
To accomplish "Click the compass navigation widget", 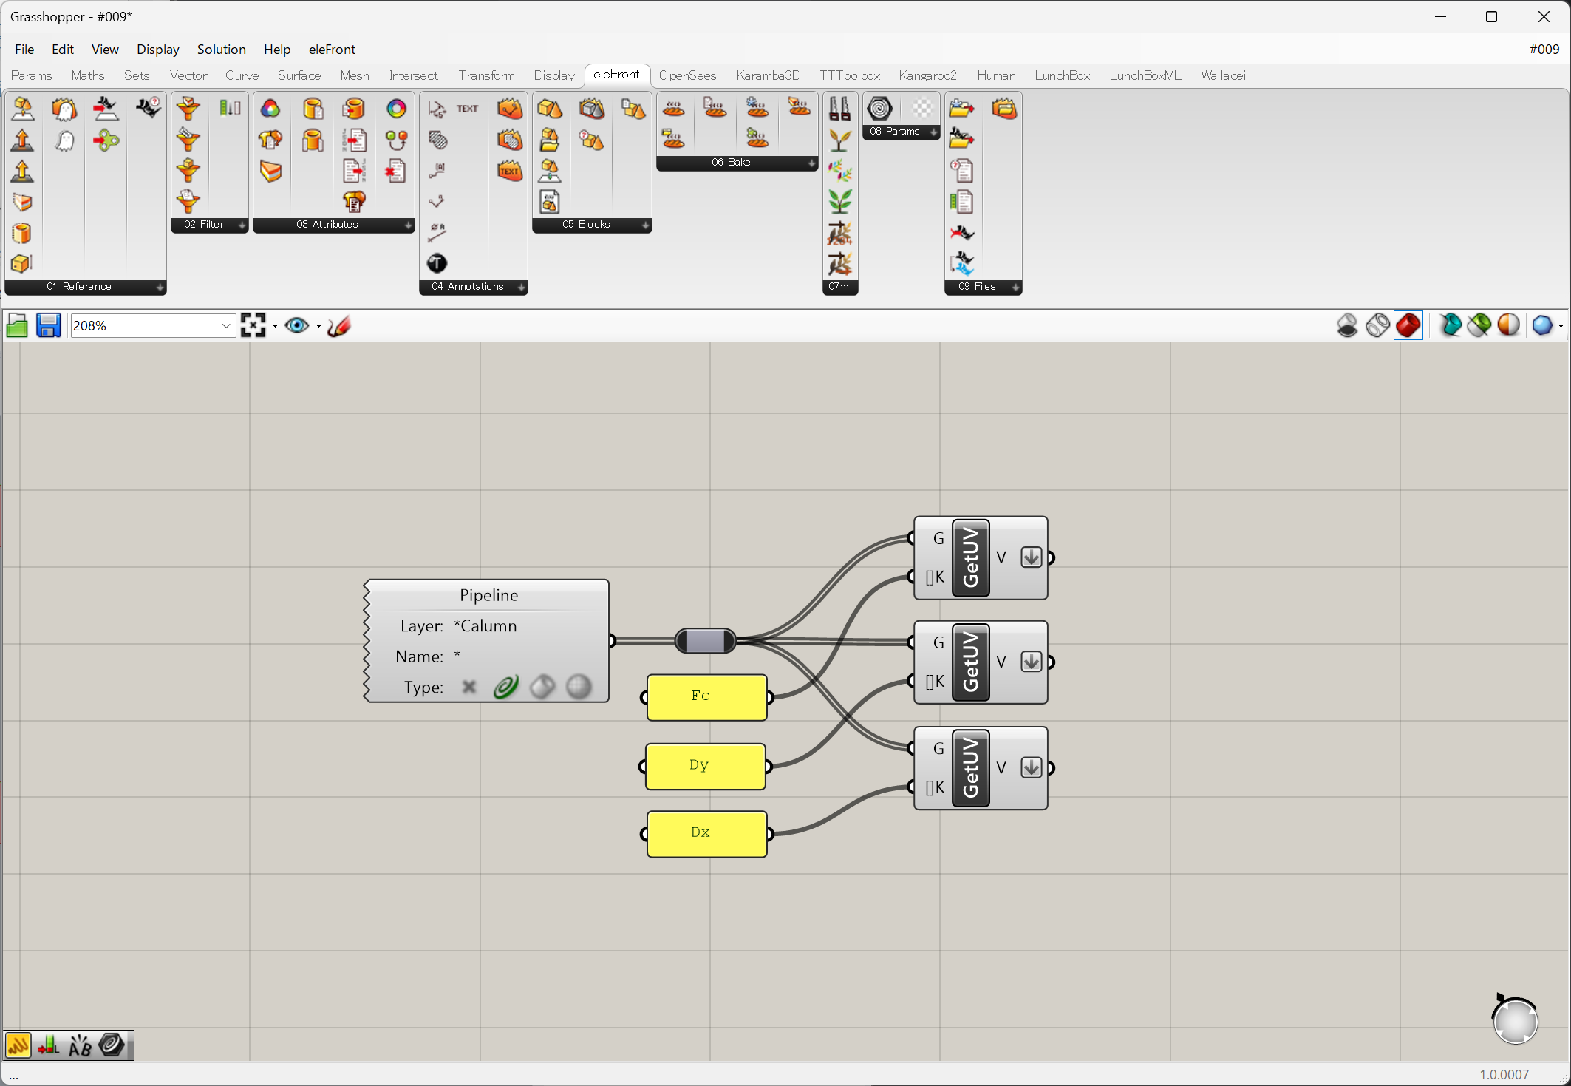I will pos(1515,1022).
